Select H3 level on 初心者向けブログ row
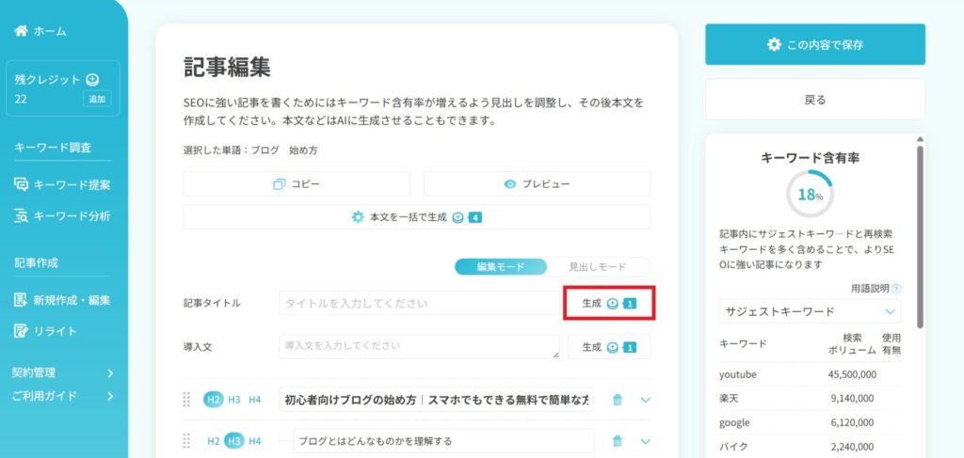Viewport: 964px width, 458px height. coord(234,400)
